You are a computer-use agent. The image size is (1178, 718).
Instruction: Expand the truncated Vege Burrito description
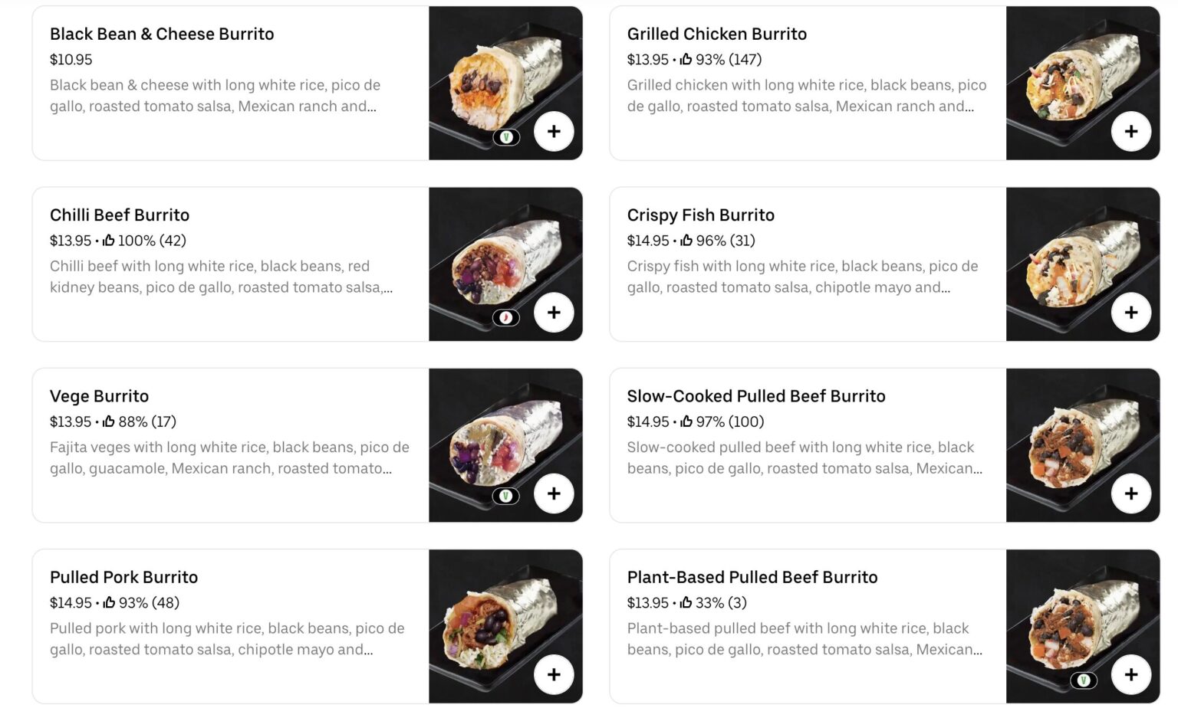tap(230, 457)
